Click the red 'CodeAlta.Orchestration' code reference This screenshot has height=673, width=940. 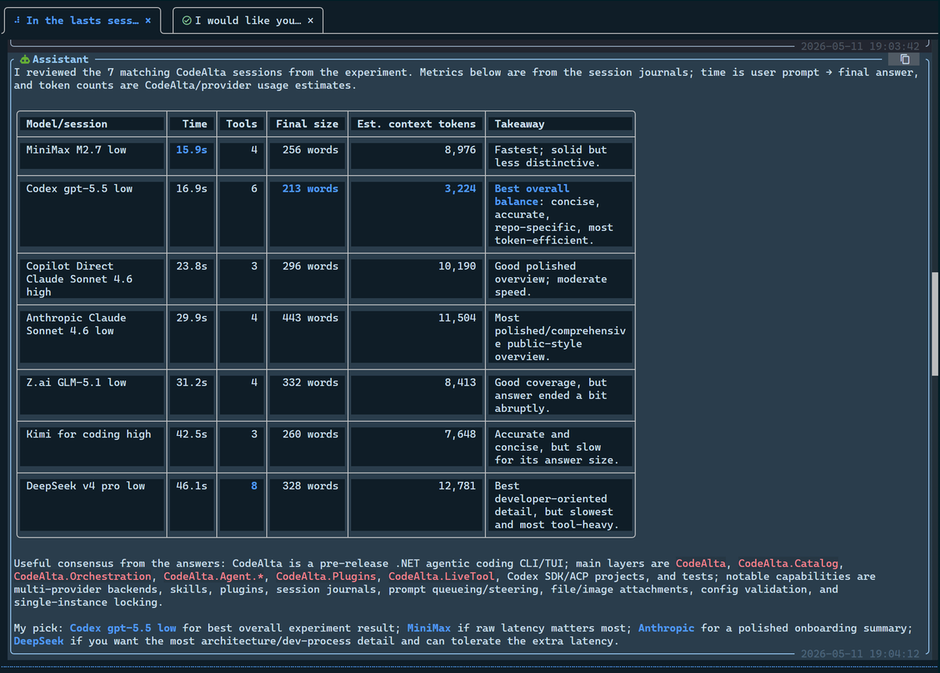82,577
